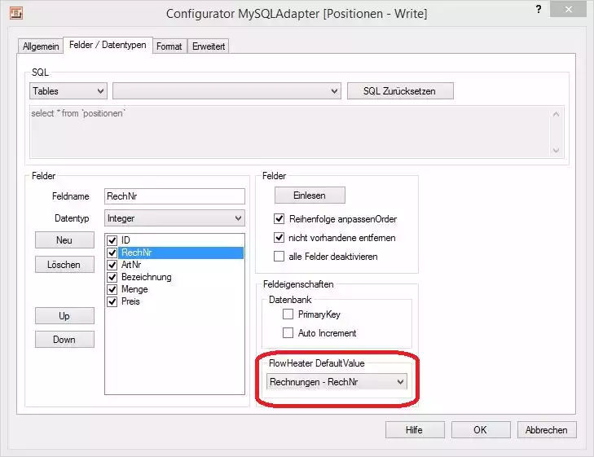The image size is (594, 457).
Task: Check alle Felder deaktivieren
Action: pyautogui.click(x=279, y=257)
